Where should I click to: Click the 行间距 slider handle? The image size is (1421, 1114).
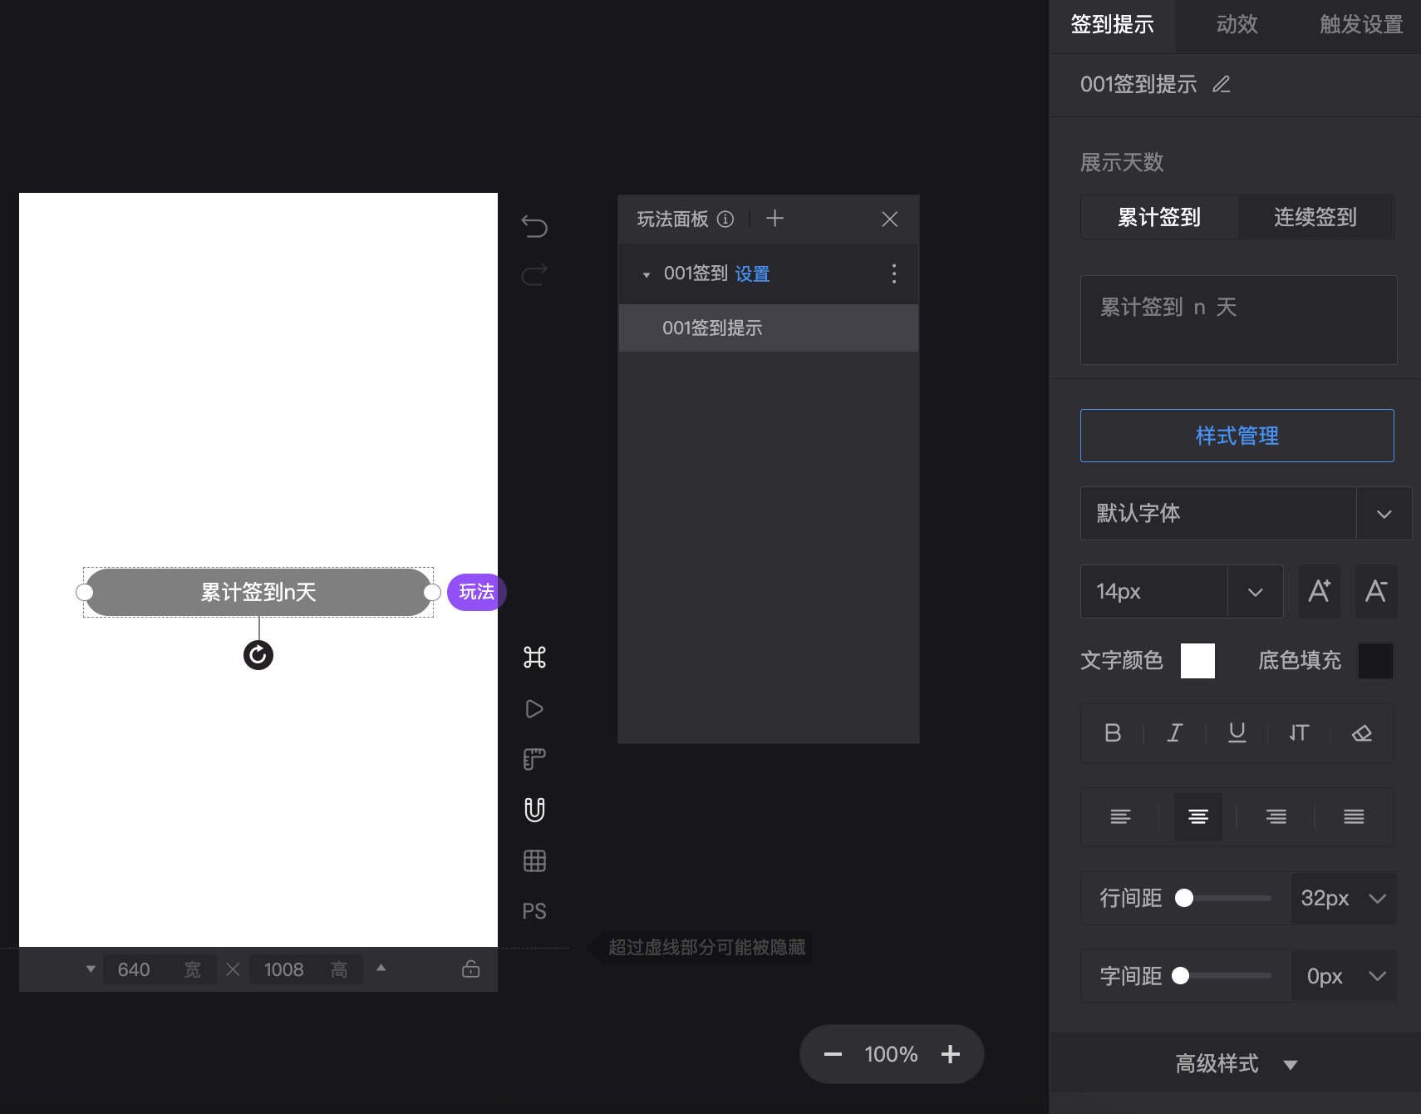pos(1184,898)
